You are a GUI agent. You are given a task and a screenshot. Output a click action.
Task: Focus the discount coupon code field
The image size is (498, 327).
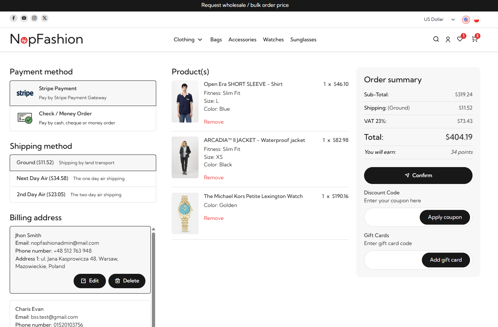tap(392, 217)
